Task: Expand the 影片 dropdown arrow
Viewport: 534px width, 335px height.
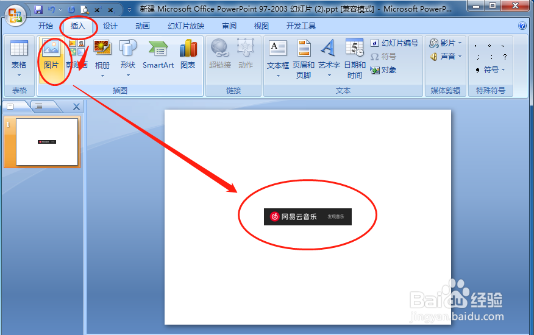Action: pos(460,43)
